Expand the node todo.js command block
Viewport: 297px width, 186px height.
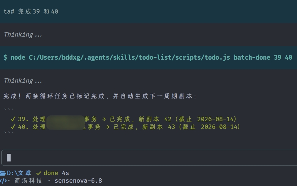point(148,57)
